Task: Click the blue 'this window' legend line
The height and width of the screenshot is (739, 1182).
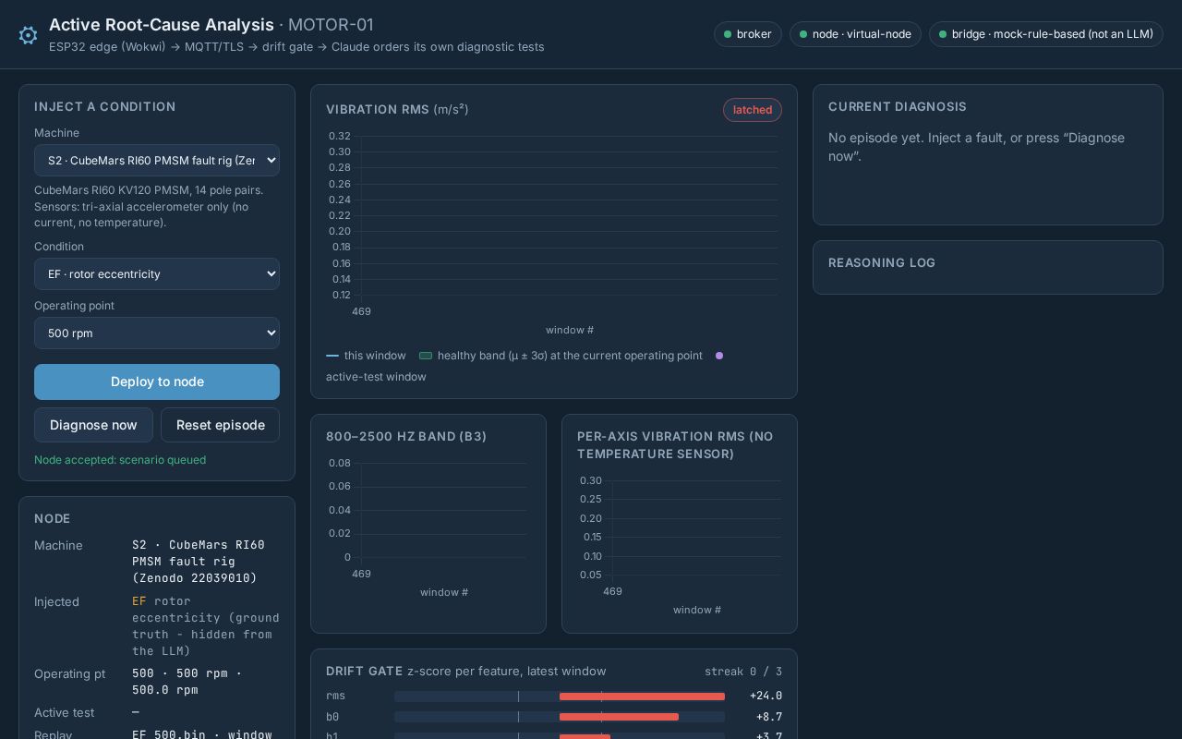Action: (332, 356)
